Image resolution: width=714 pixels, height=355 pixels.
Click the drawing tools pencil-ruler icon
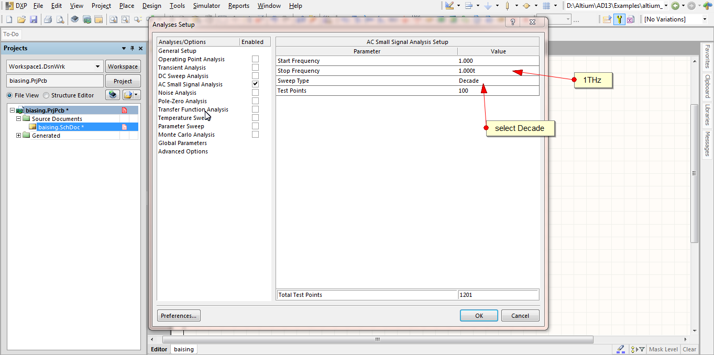pyautogui.click(x=449, y=6)
